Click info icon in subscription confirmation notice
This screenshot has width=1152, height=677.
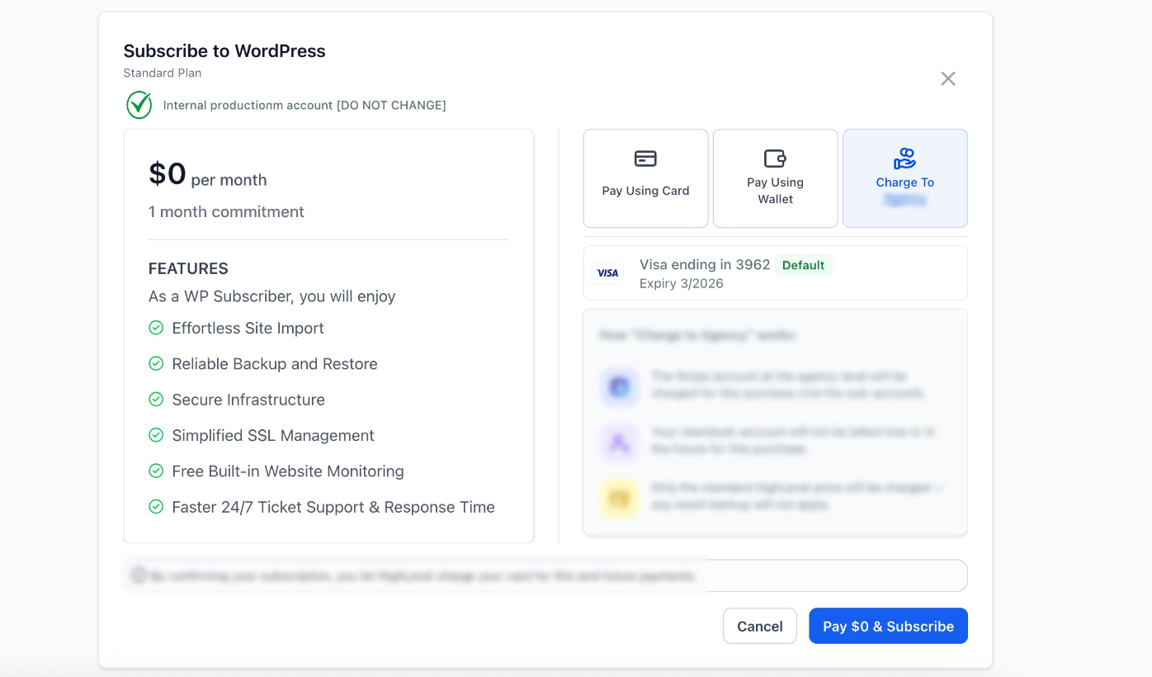tap(139, 575)
